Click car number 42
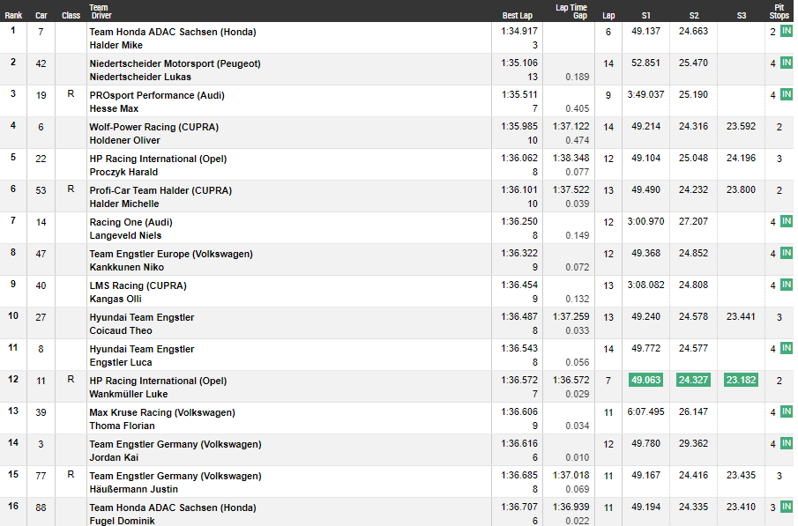The image size is (798, 526). pyautogui.click(x=41, y=63)
